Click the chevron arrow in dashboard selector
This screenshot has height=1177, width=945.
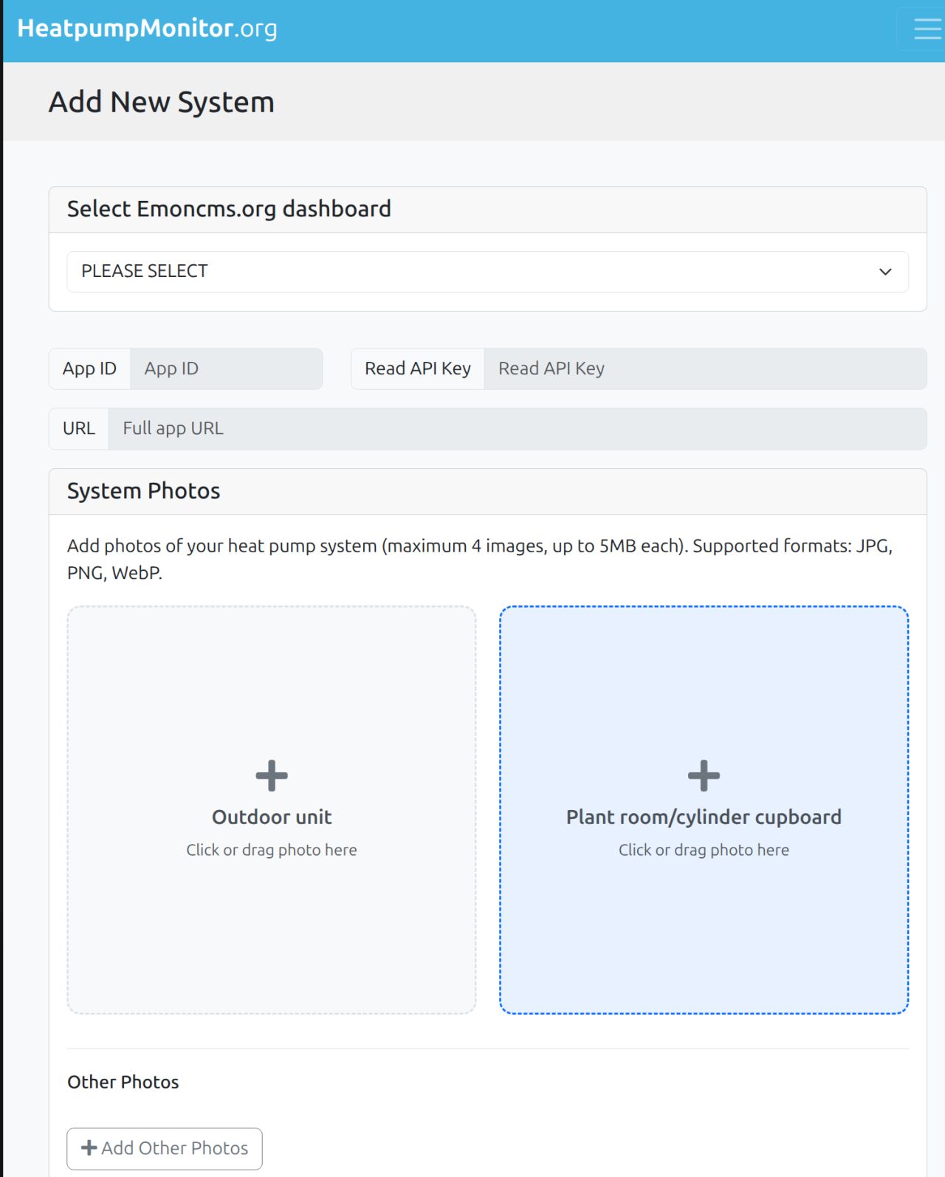[885, 272]
